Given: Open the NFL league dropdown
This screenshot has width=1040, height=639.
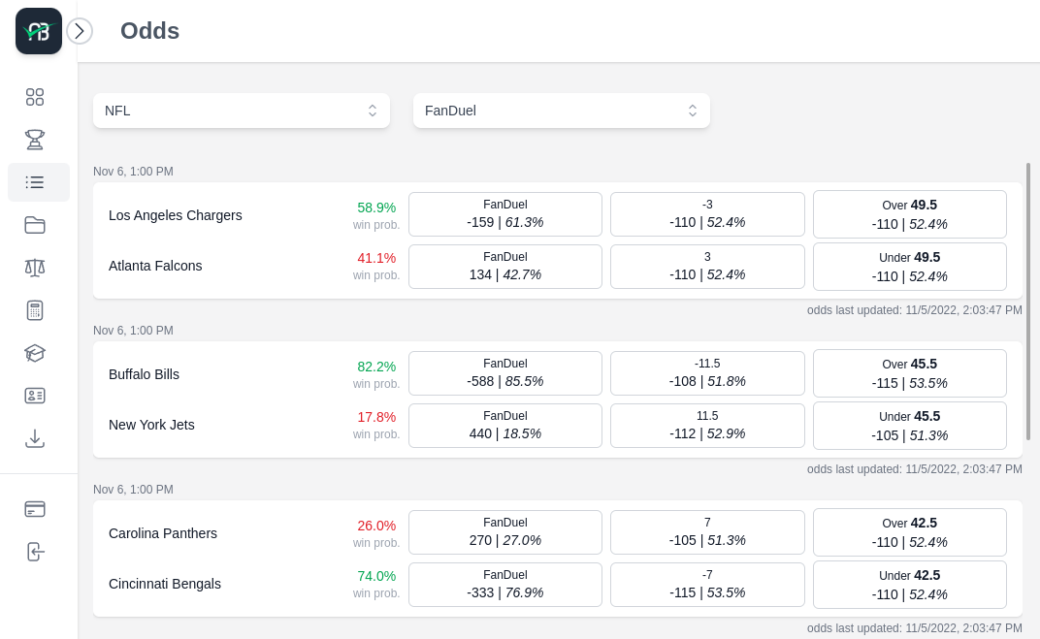Looking at the screenshot, I should (x=242, y=111).
